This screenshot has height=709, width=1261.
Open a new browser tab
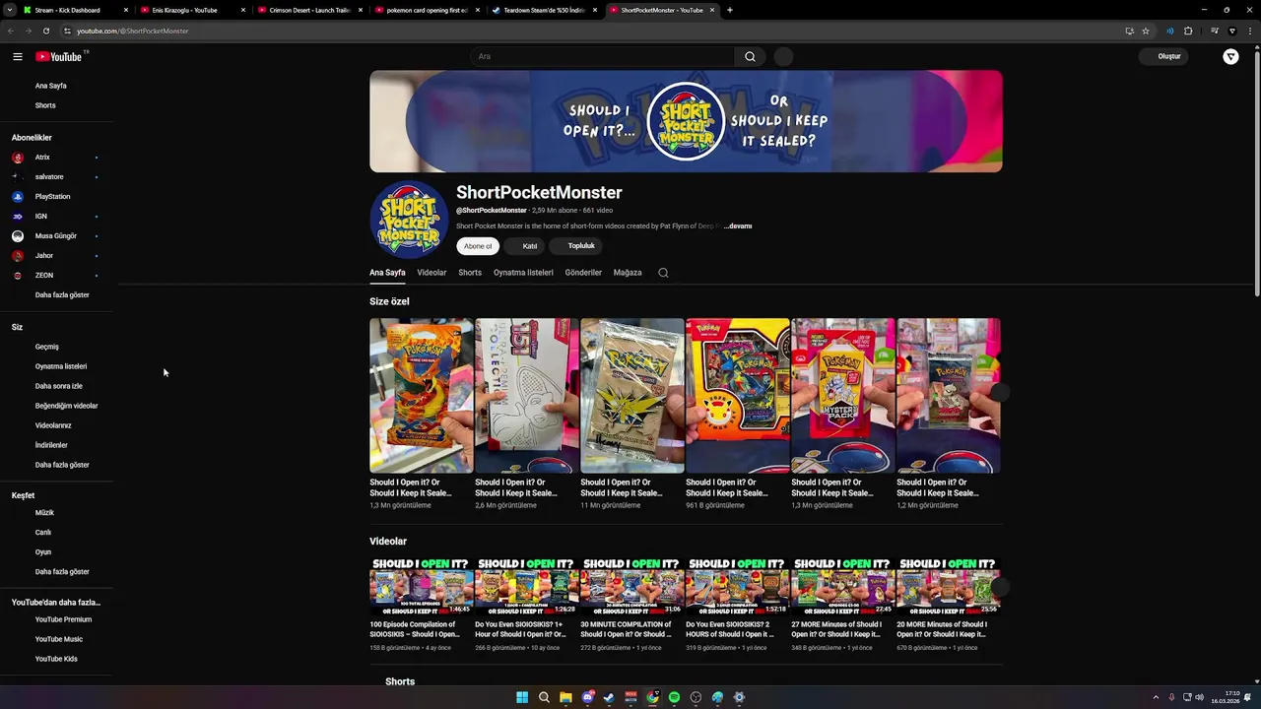[x=729, y=10]
